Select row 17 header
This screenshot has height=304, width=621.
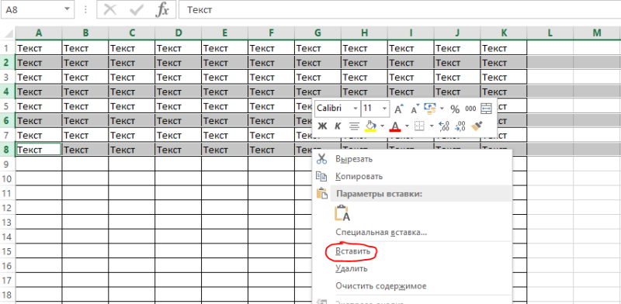[7, 280]
